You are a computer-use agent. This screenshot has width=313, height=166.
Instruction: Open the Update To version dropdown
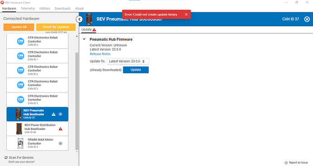[128, 62]
